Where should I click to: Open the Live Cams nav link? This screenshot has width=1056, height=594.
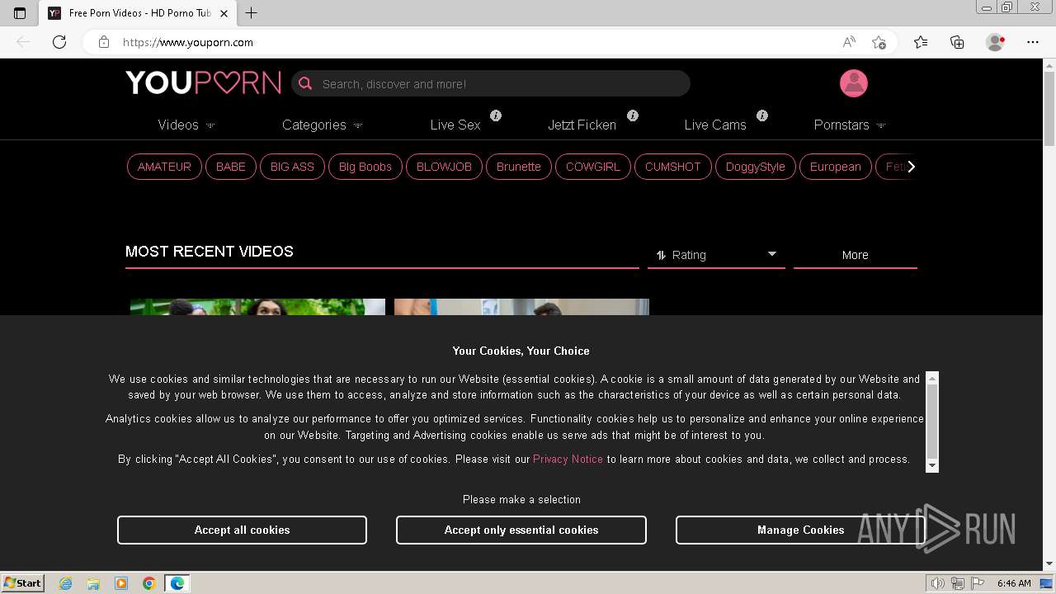point(715,125)
